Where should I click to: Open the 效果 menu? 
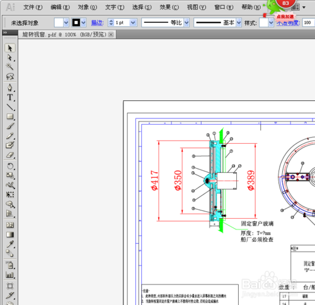[169, 7]
